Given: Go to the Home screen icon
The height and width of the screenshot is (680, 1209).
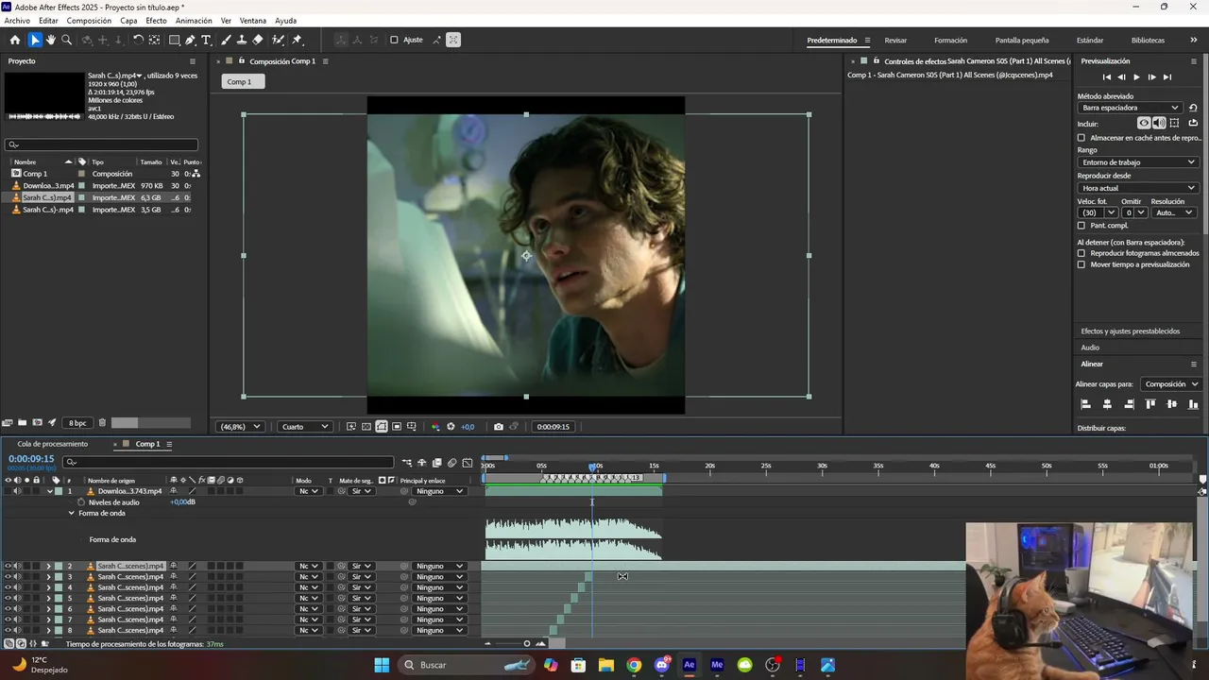Looking at the screenshot, I should tap(14, 40).
